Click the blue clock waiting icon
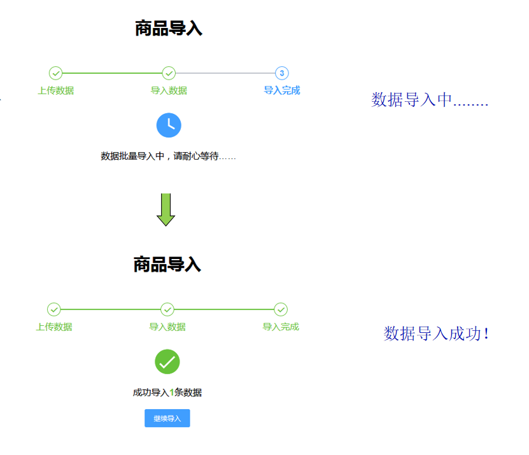Viewport: 529px width, 455px height. point(169,125)
